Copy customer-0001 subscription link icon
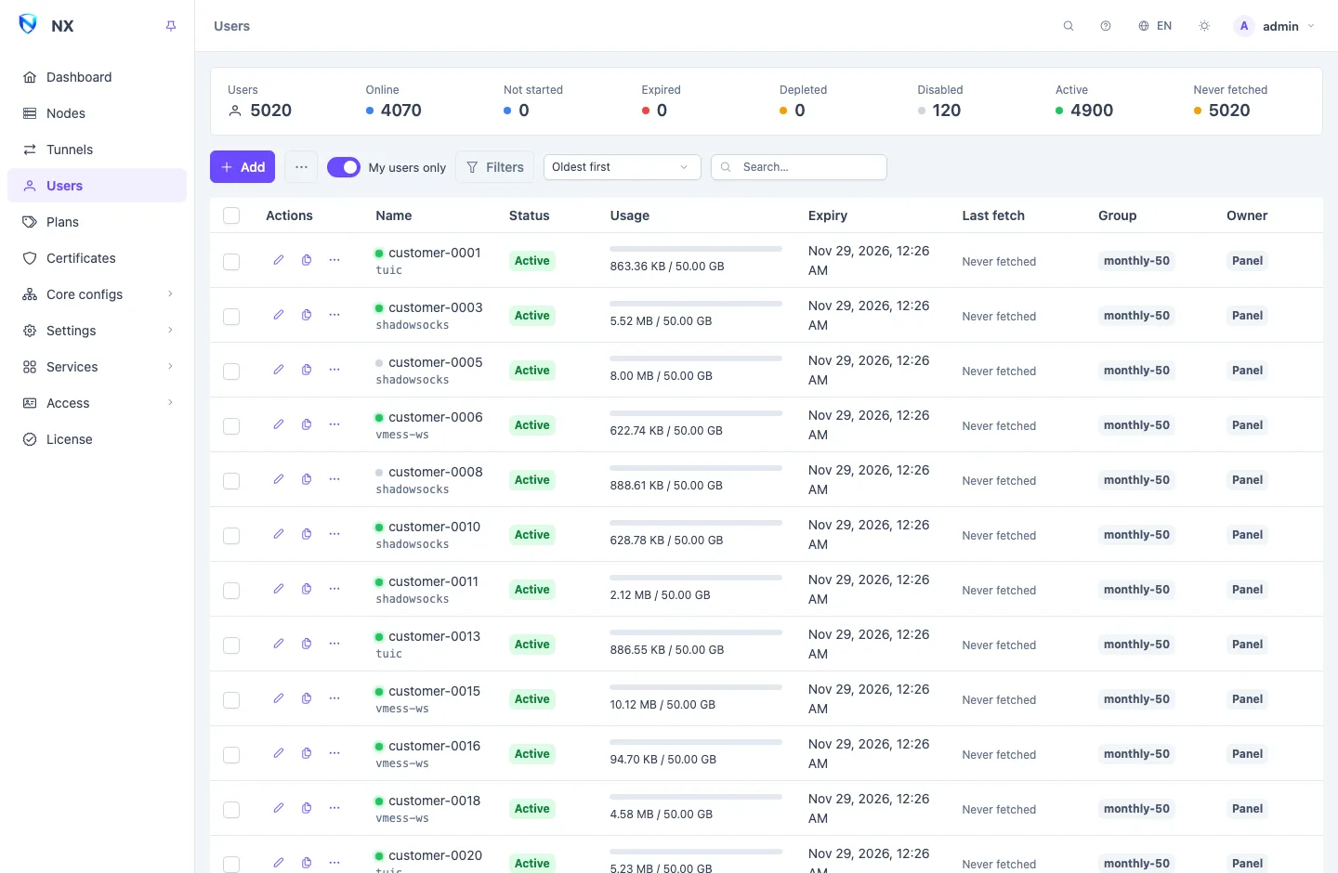 tap(307, 260)
